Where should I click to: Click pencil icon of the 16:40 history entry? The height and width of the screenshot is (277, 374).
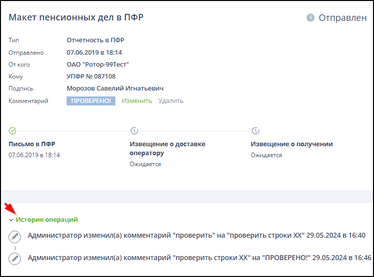pos(15,236)
